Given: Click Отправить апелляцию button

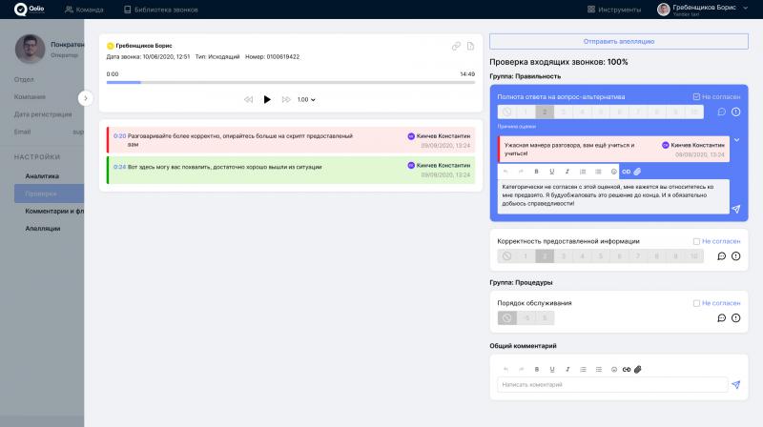Looking at the screenshot, I should click(x=618, y=41).
